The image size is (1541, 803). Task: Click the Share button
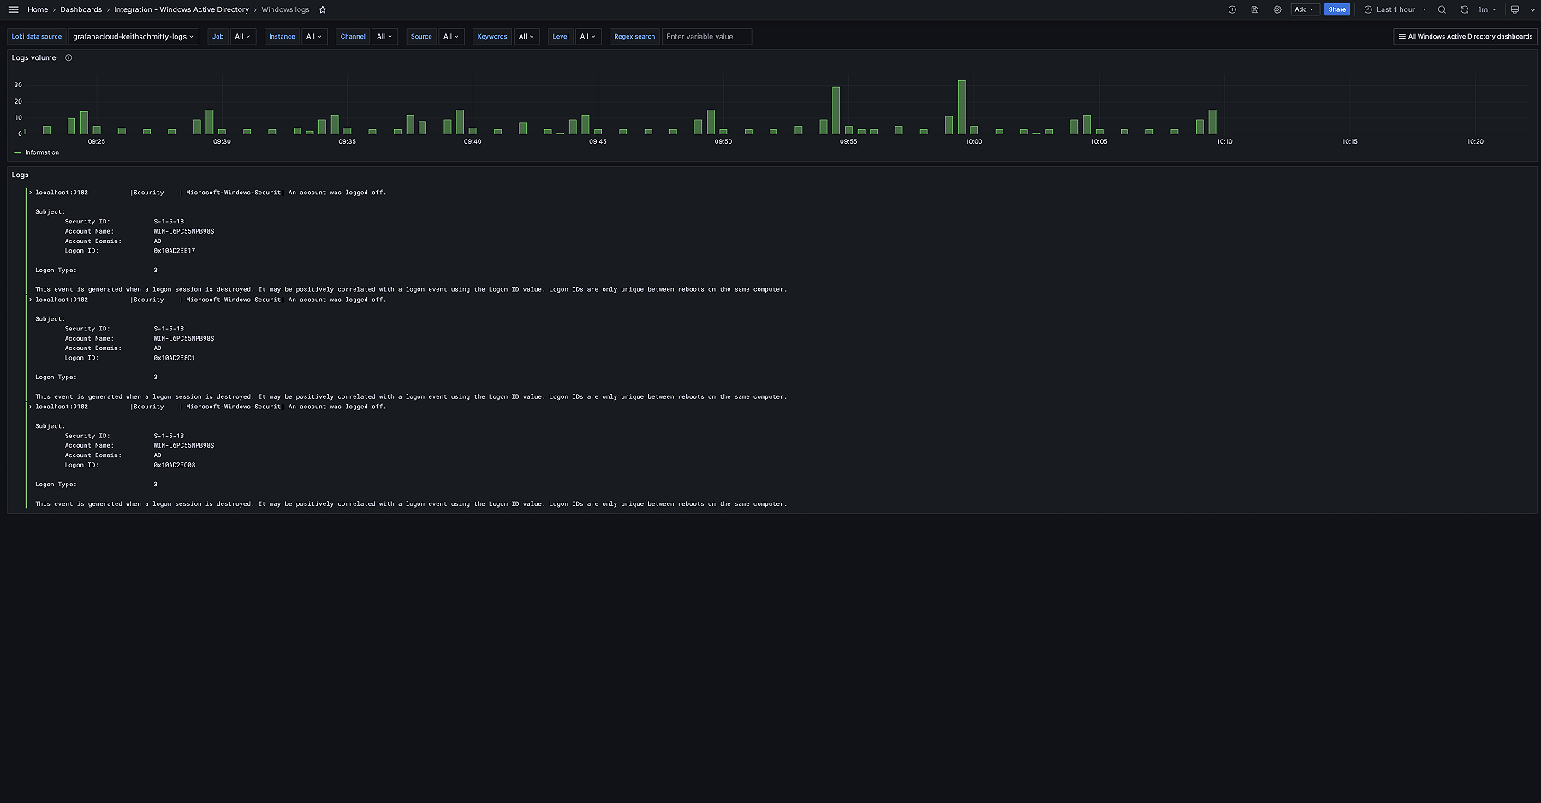pyautogui.click(x=1337, y=9)
